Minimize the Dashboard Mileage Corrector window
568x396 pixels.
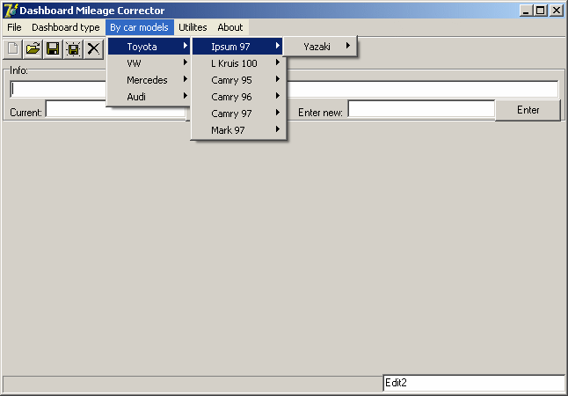[x=526, y=11]
